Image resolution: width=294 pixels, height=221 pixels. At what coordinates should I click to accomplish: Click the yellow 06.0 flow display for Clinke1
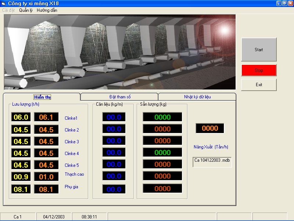(x=21, y=117)
